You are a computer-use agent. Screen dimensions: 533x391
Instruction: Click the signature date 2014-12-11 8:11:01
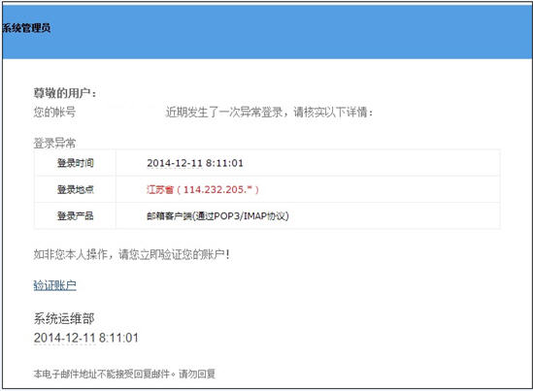(x=86, y=338)
